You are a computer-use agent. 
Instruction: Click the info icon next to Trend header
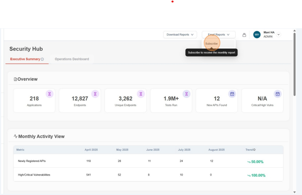point(254,150)
